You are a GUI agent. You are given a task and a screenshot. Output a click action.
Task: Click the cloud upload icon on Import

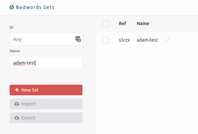click(17, 104)
